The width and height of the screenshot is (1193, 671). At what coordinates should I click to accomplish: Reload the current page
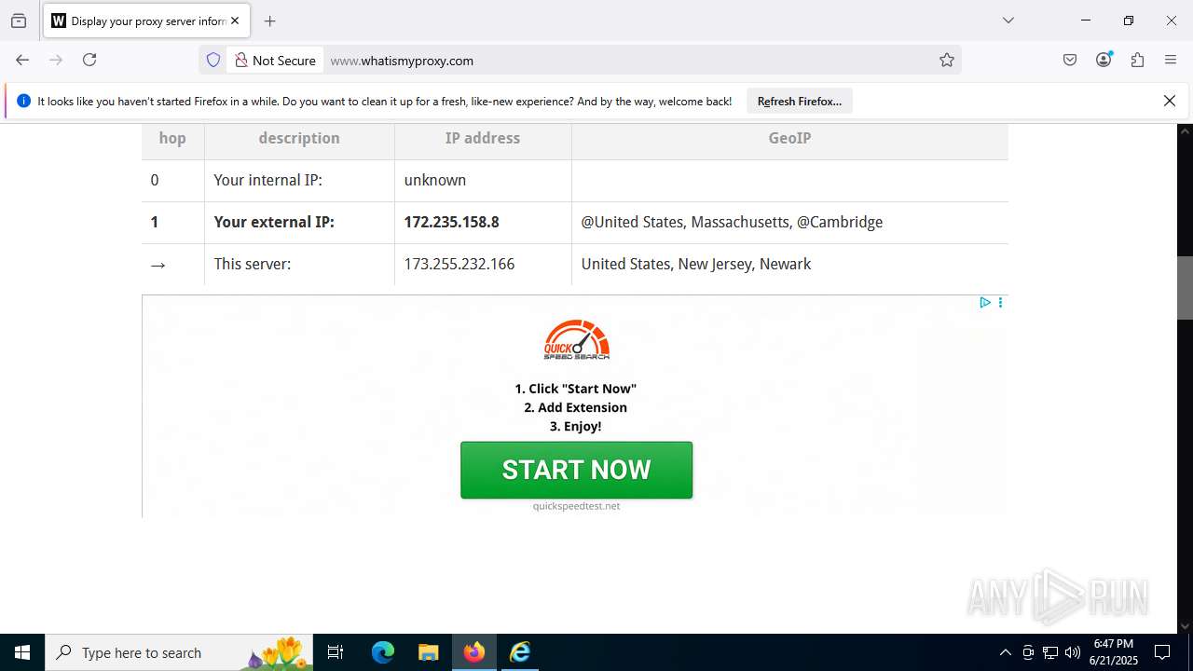pos(89,60)
